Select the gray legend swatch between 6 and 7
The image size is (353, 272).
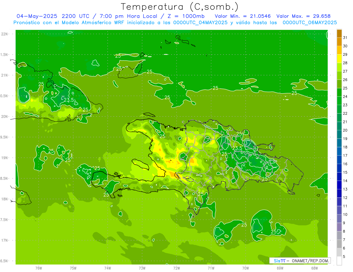click(x=339, y=244)
